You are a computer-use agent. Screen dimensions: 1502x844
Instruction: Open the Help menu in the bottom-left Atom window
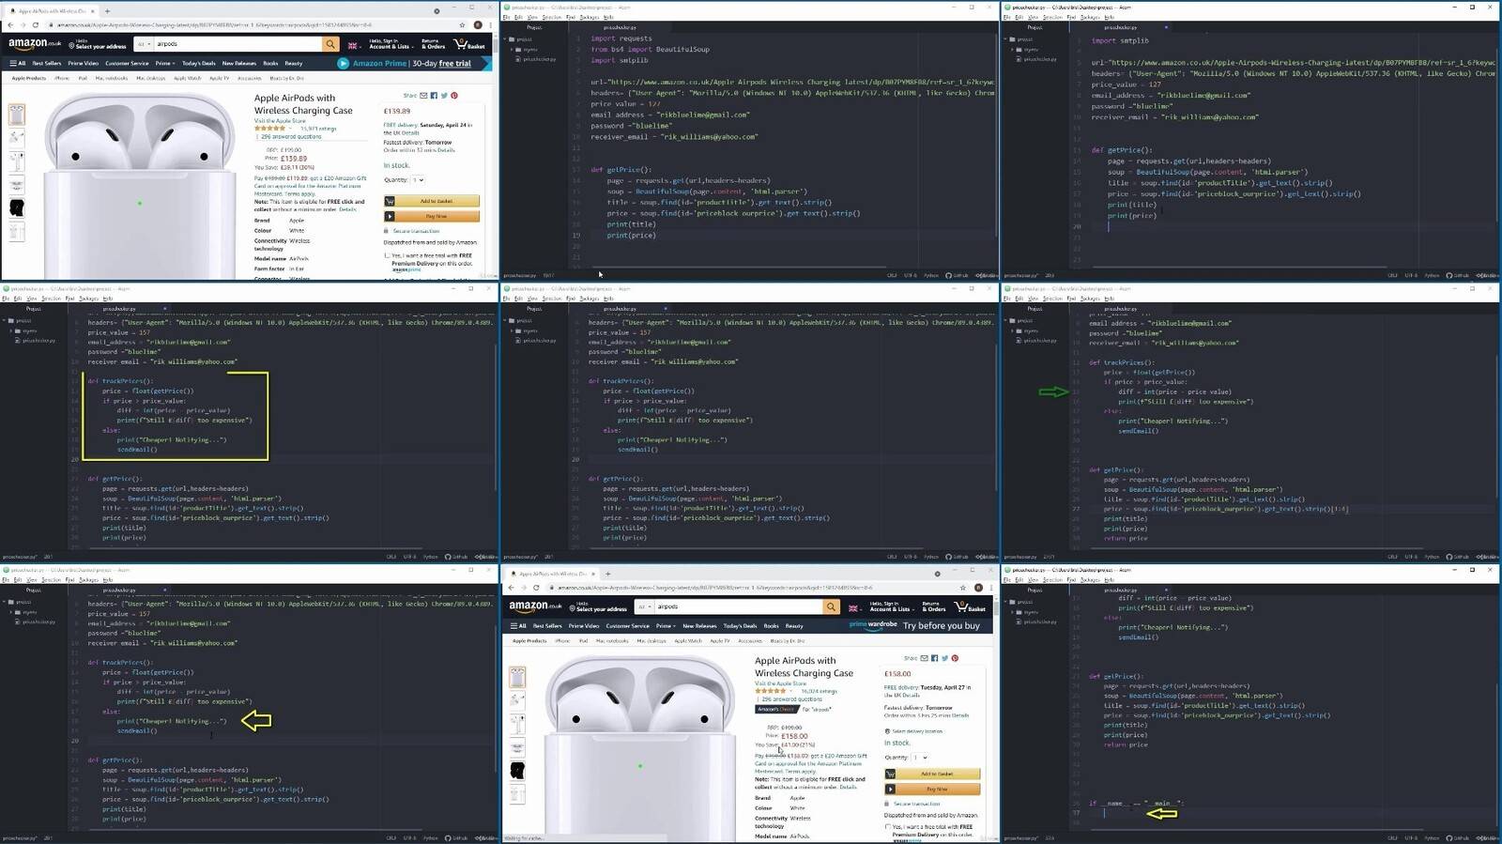pos(107,580)
